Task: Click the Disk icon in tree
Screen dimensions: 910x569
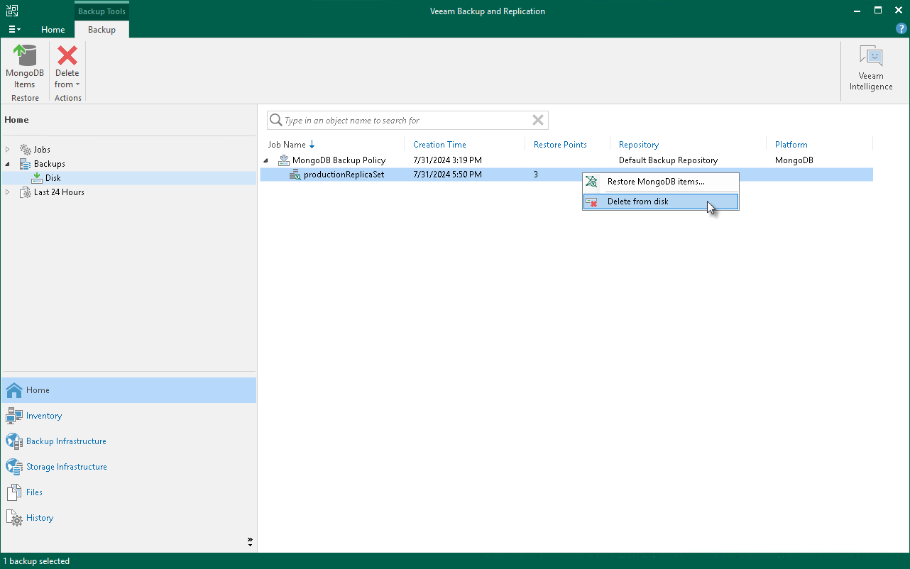Action: coord(37,178)
